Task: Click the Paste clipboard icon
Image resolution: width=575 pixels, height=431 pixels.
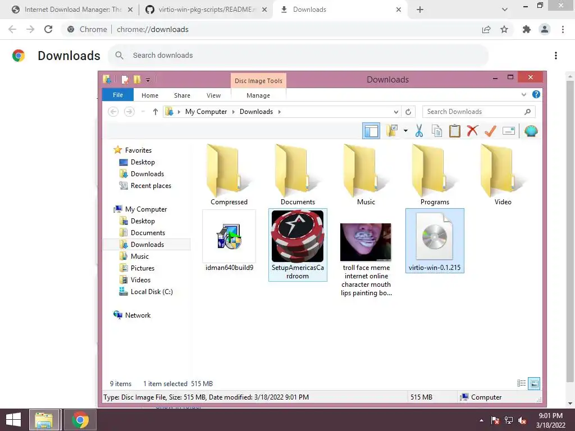Action: click(455, 131)
